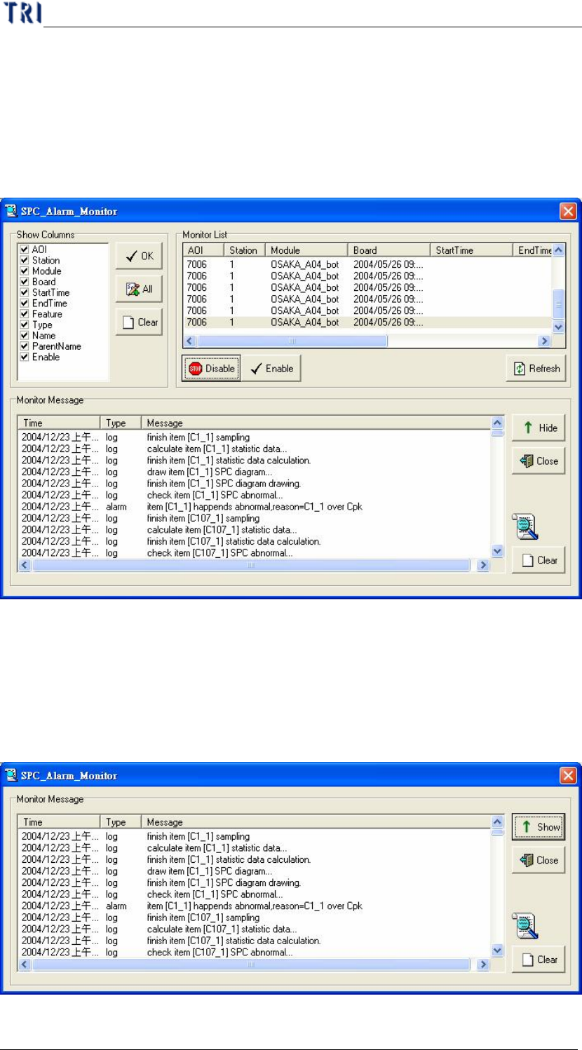Select 'finish item [C1_1] sampling' in lower window

point(254,836)
